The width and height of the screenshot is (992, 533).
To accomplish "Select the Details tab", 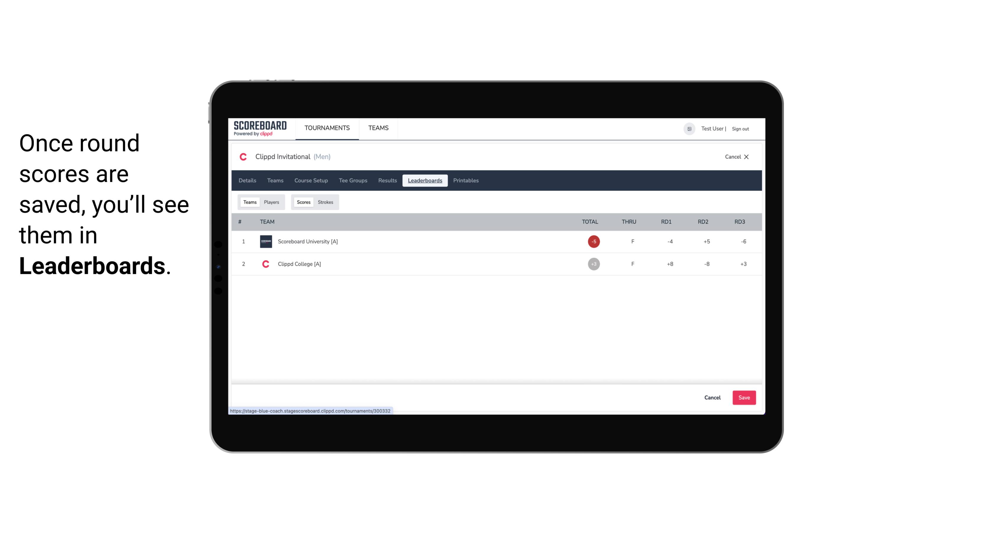I will 247,181.
